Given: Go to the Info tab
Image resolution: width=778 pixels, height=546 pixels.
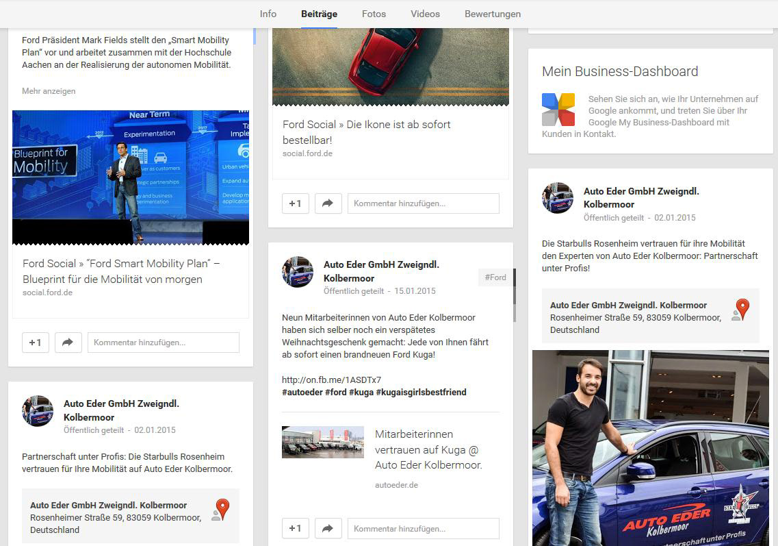Looking at the screenshot, I should click(268, 14).
